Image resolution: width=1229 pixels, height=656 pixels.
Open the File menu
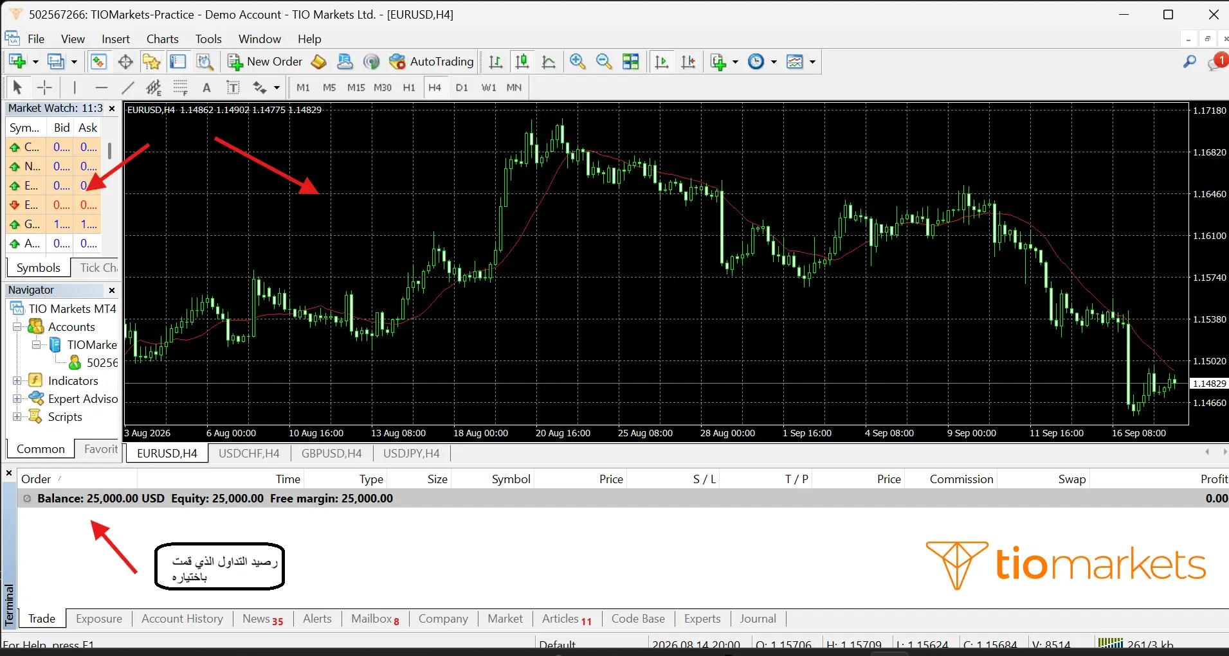(36, 39)
